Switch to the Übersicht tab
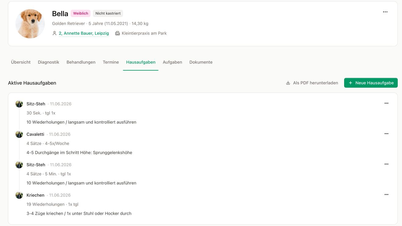Screen dimensions: 402x226 [21, 62]
